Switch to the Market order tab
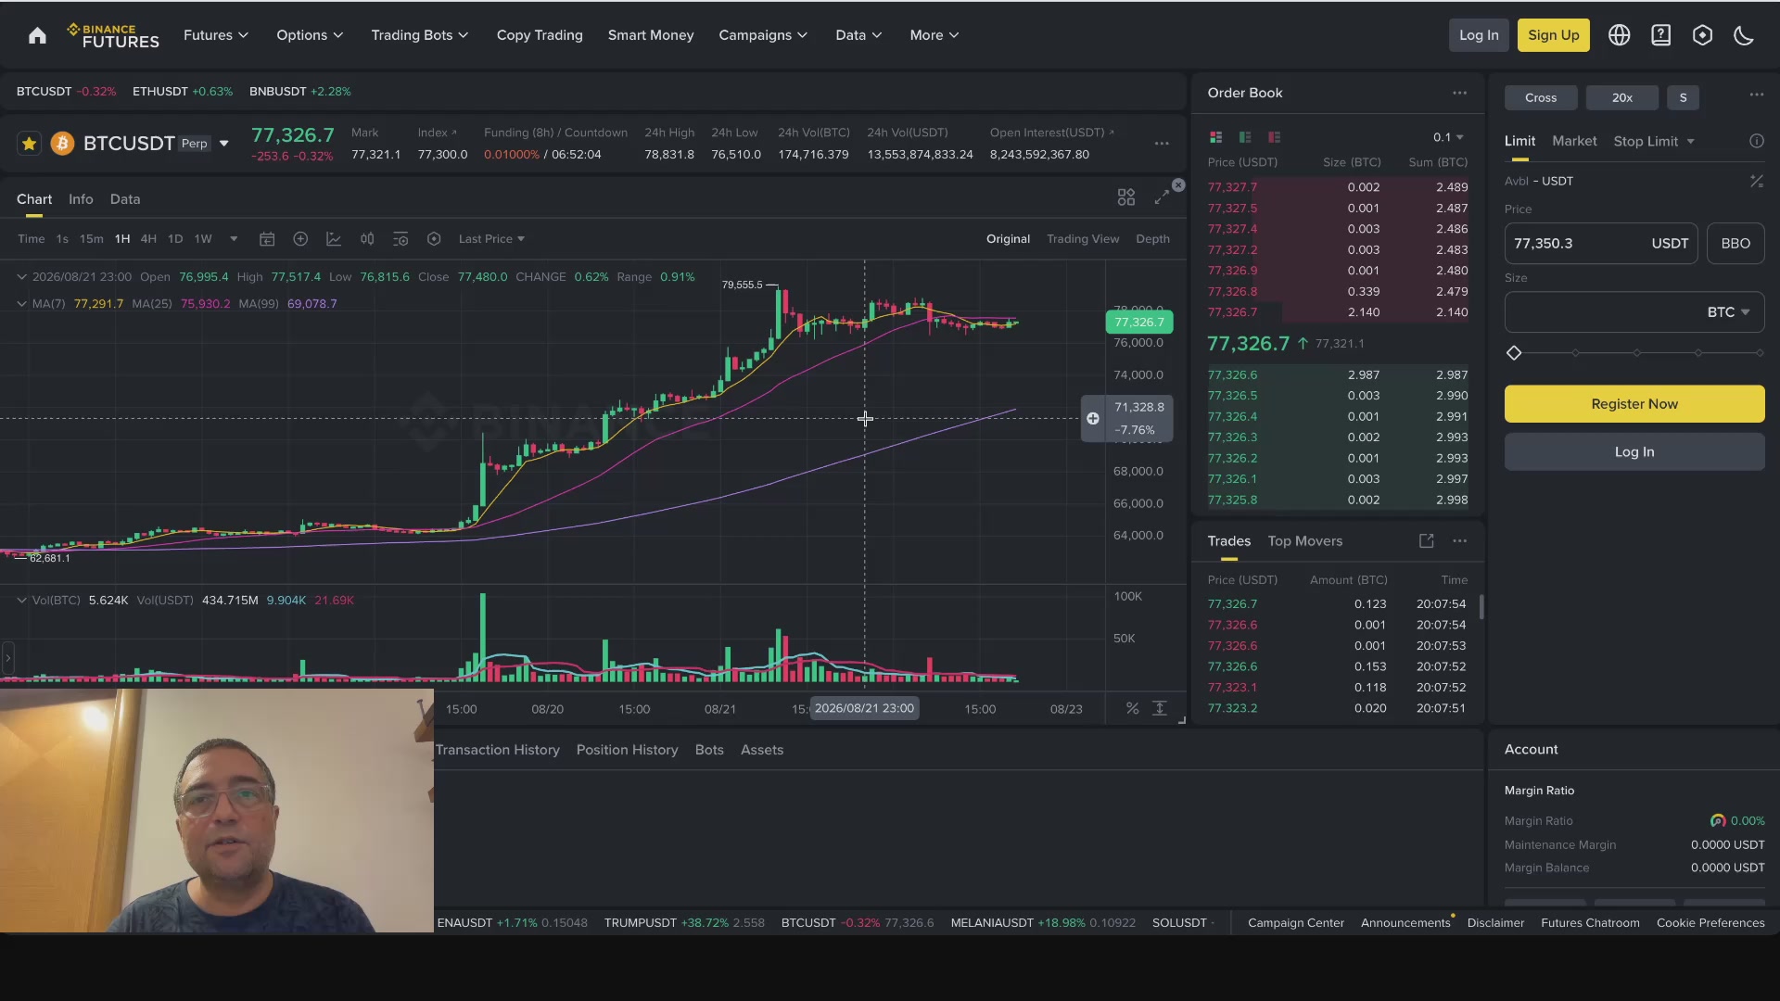Screen dimensions: 1780x1001 pyautogui.click(x=1574, y=141)
